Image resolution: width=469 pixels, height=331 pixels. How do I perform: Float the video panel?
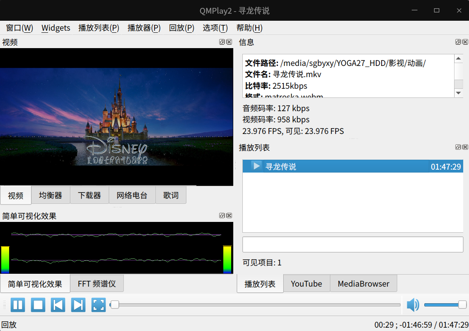[222, 42]
